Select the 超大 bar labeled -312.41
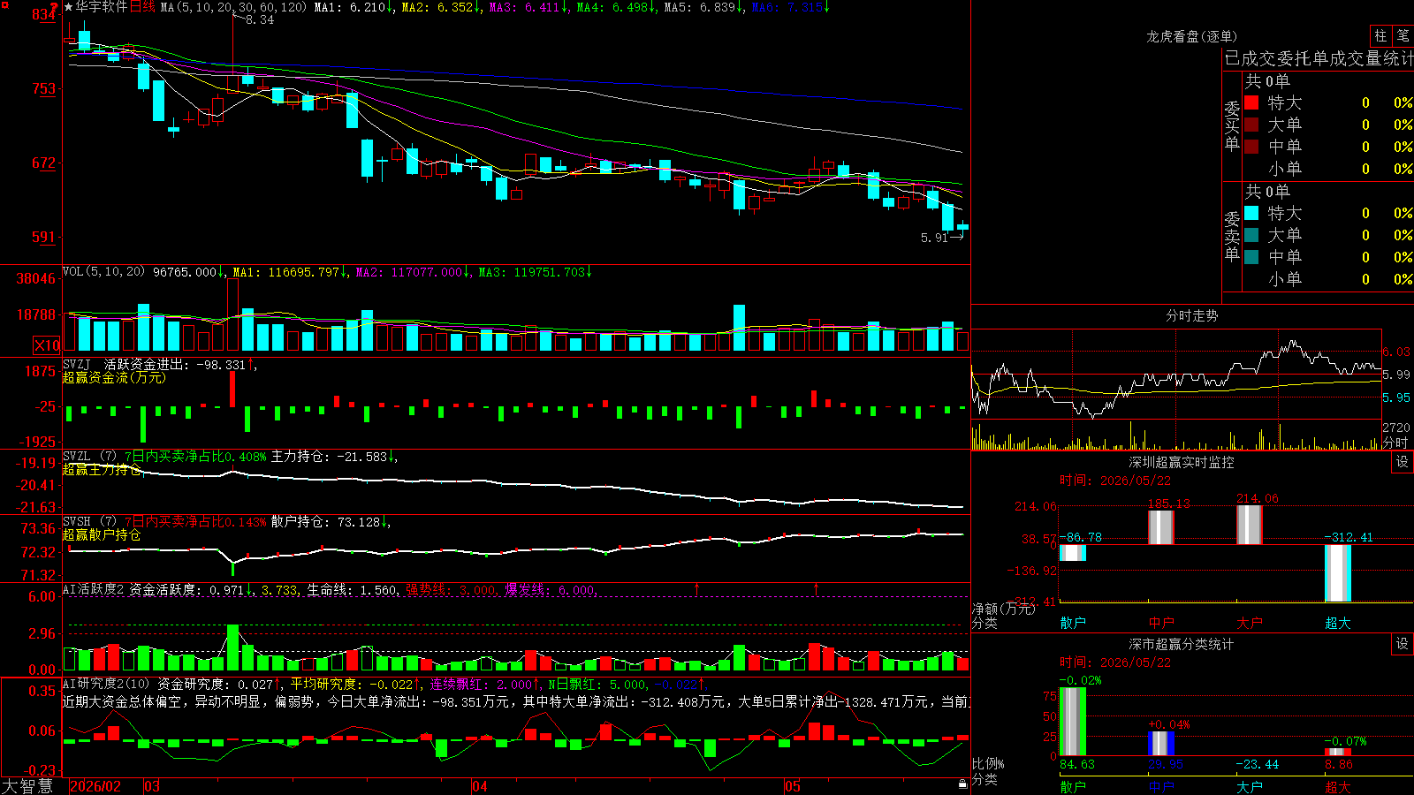The height and width of the screenshot is (795, 1414). point(1337,573)
